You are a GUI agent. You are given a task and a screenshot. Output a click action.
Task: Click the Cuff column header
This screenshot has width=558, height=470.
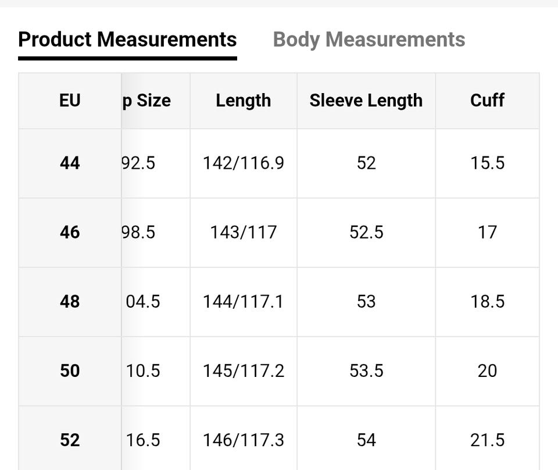(x=487, y=101)
